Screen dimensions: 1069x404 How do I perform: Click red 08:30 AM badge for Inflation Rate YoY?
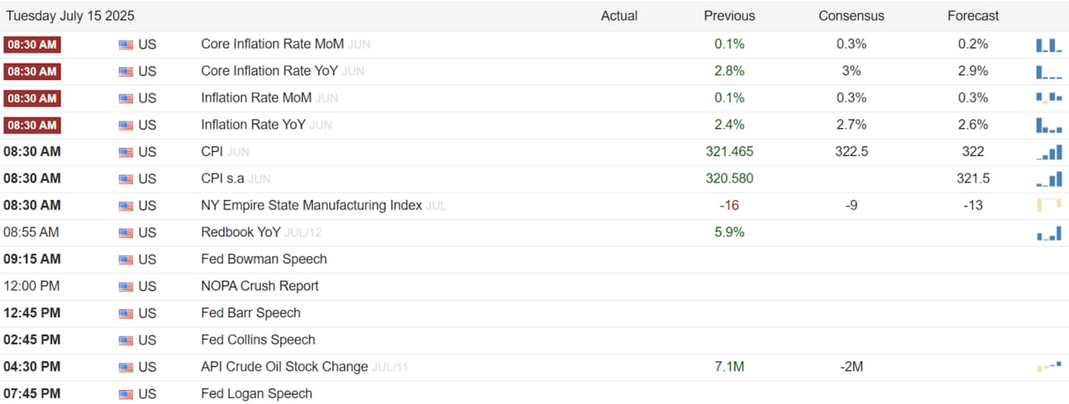(x=32, y=125)
